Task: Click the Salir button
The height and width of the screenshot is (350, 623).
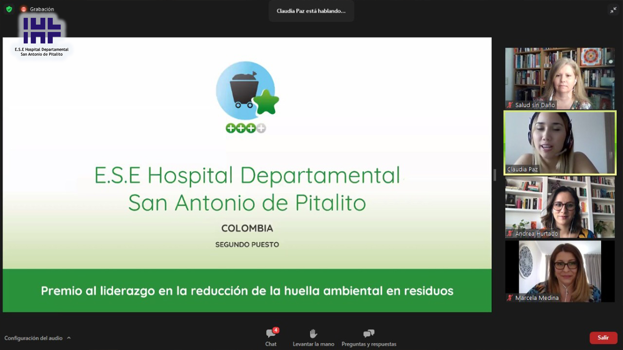Action: pos(603,338)
